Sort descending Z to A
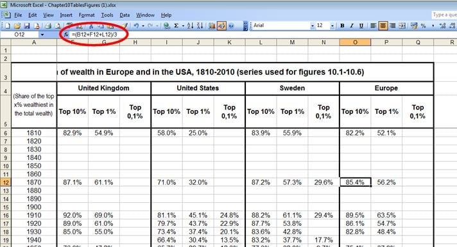This screenshot has width=457, height=247. pyautogui.click(x=200, y=26)
